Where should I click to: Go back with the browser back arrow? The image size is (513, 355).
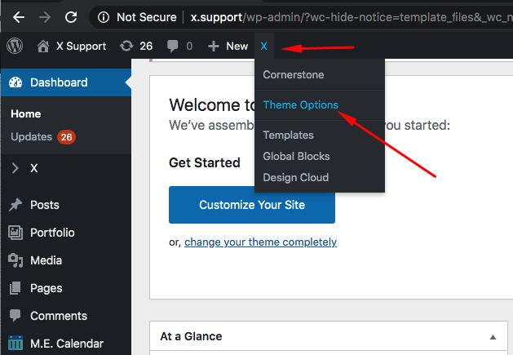click(19, 17)
